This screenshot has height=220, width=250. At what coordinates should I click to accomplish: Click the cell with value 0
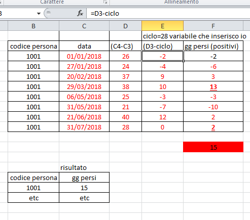click(x=162, y=127)
